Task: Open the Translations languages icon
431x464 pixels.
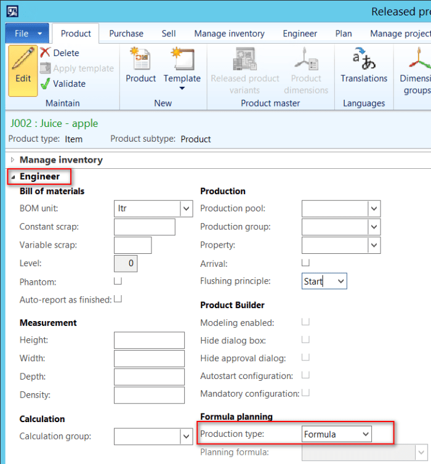Action: (364, 59)
